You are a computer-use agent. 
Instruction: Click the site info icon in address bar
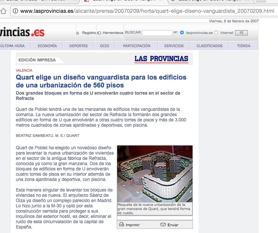[15, 11]
